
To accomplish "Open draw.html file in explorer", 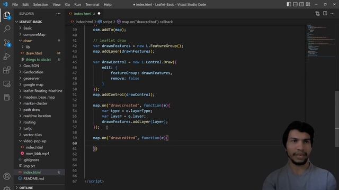I will 34,53.
